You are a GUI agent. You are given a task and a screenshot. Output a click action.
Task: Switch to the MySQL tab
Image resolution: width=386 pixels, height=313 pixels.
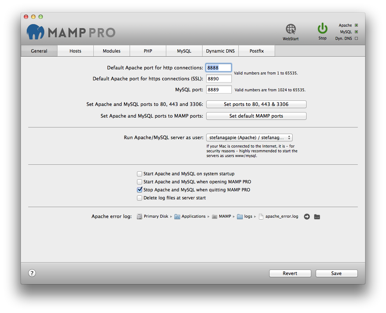click(x=184, y=51)
